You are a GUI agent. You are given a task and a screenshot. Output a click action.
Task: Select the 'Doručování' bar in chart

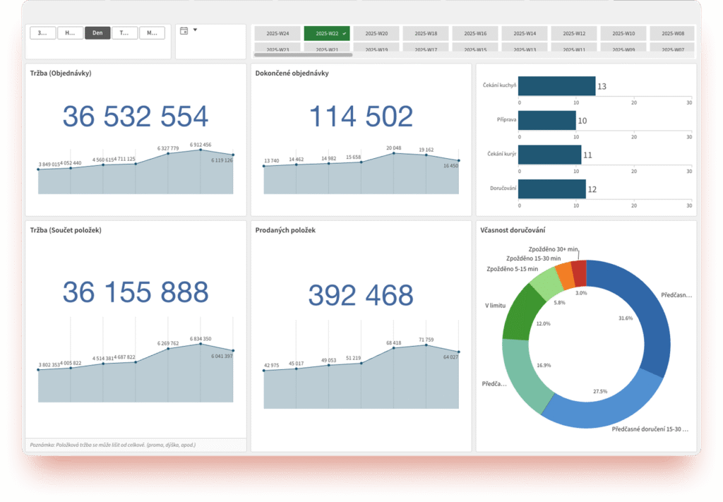click(x=552, y=189)
